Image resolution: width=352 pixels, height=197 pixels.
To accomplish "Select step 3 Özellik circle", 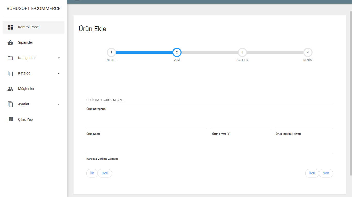I will click(242, 52).
